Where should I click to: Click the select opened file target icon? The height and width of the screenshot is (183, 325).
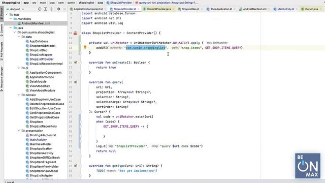pyautogui.click(x=40, y=9)
